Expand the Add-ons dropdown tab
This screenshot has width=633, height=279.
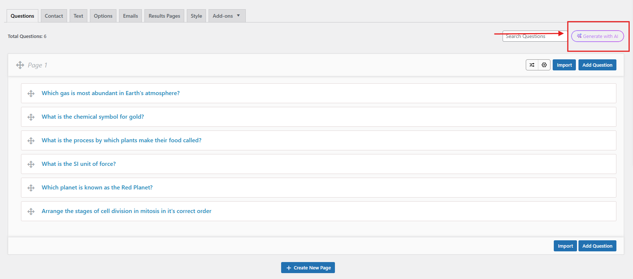pyautogui.click(x=227, y=16)
